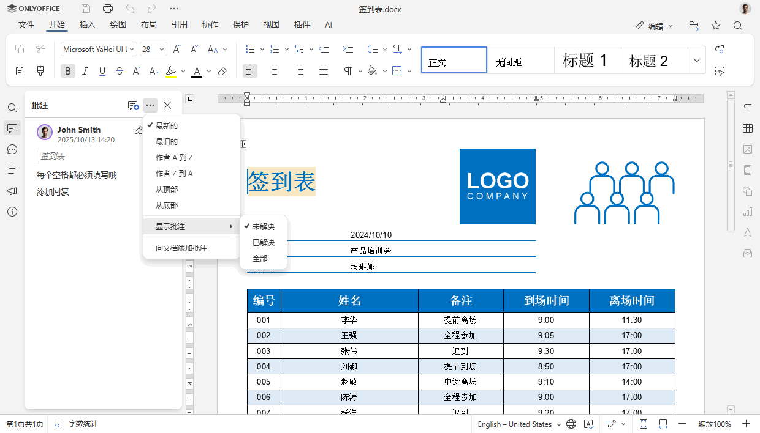Toggle bold formatting
Image resolution: width=760 pixels, height=433 pixels.
67,71
